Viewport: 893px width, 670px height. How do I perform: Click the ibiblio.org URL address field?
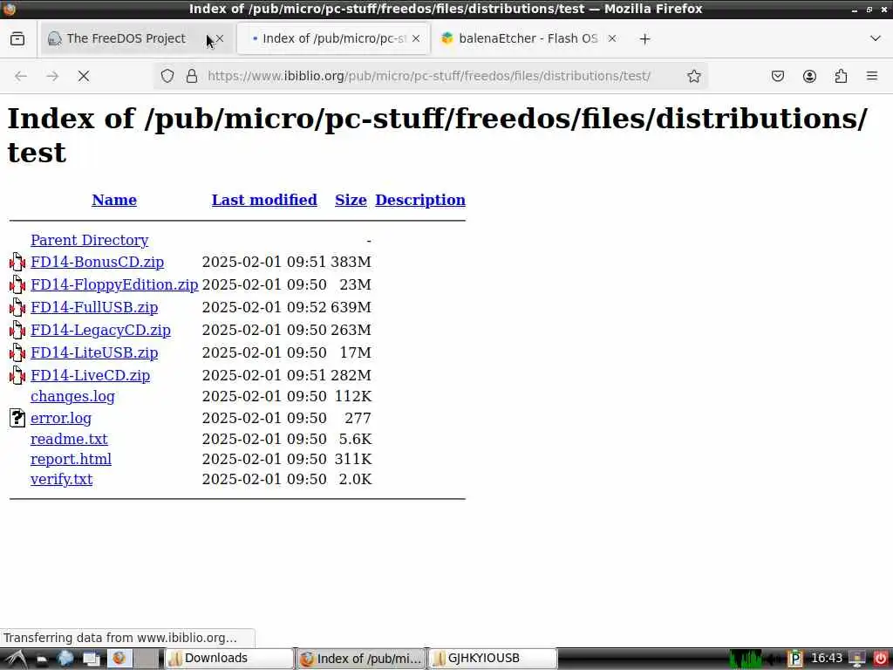429,76
